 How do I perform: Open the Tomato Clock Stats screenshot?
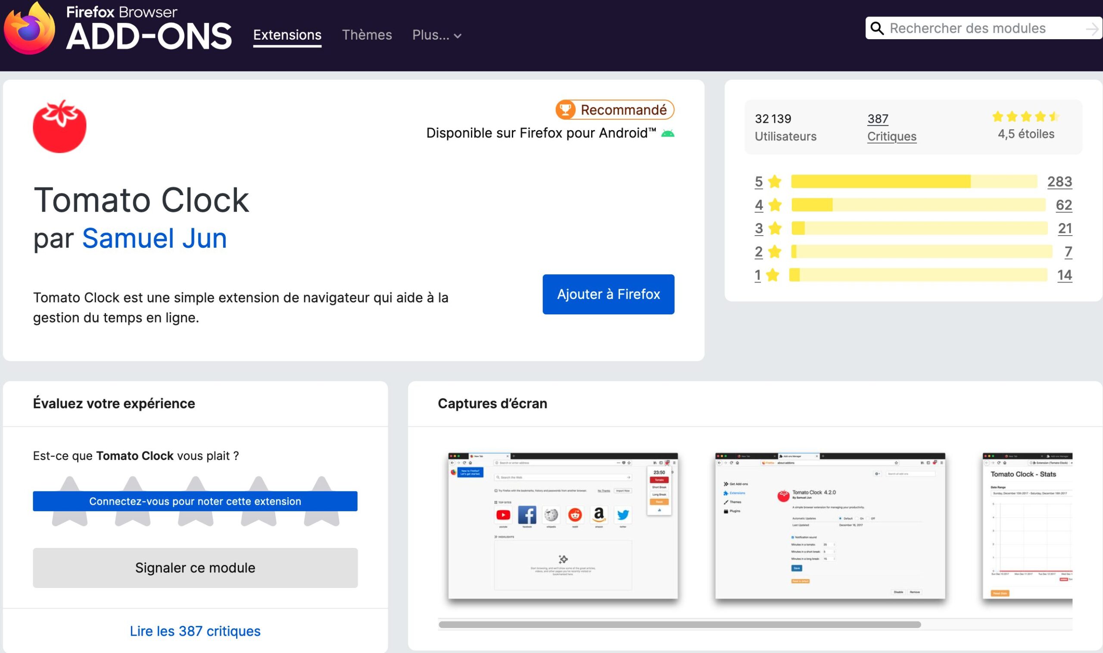[1027, 526]
